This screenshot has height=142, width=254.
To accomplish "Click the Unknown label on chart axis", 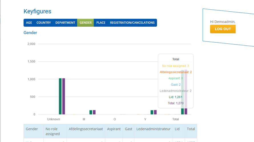I will point(54,119).
